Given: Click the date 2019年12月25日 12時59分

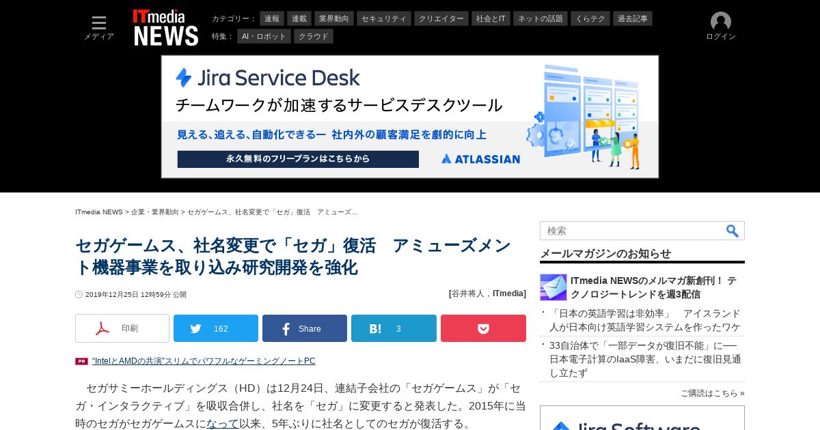Looking at the screenshot, I should (x=128, y=295).
